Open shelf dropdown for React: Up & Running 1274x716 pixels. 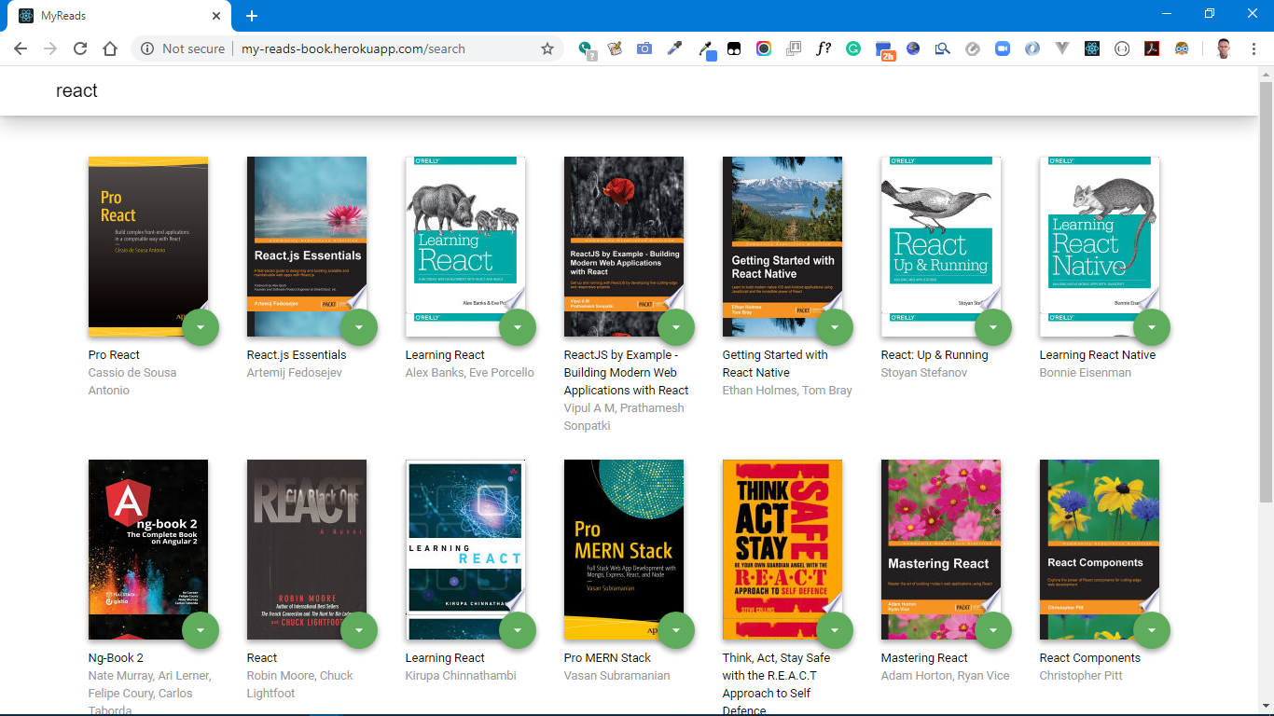click(993, 327)
